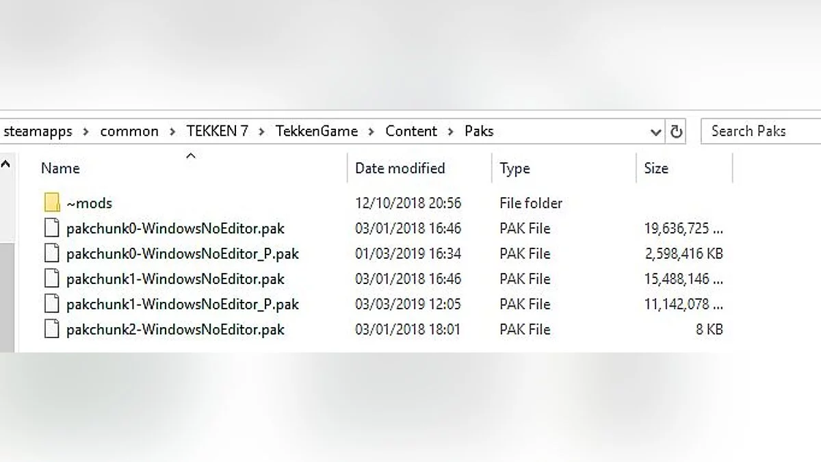Viewport: 821px width, 462px height.
Task: Navigate to the TekkenGame breadcrumb
Action: [316, 131]
